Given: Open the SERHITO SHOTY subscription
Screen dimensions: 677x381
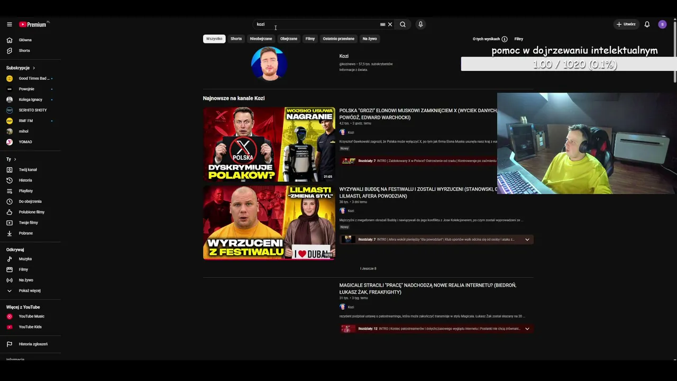Looking at the screenshot, I should 30,110.
